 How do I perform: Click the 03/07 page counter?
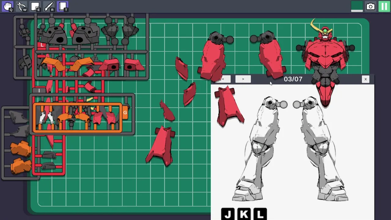coord(293,79)
